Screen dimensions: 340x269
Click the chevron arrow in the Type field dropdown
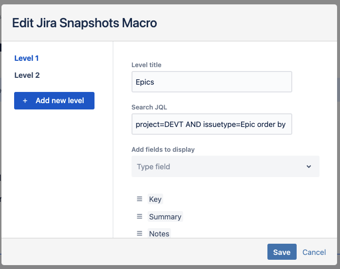tap(309, 166)
